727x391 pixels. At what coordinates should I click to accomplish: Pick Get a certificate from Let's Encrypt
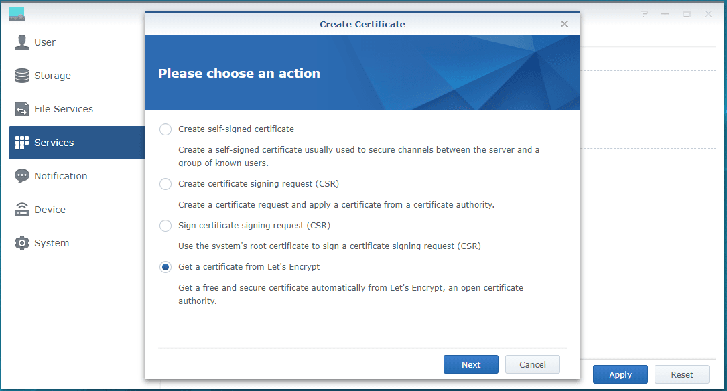(x=166, y=267)
